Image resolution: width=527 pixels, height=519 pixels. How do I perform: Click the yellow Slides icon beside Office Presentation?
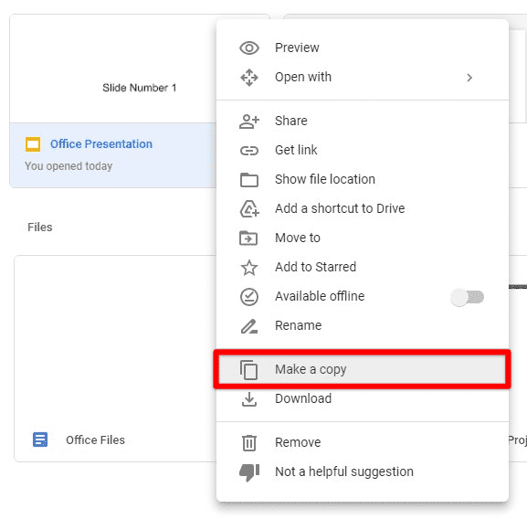(x=33, y=144)
